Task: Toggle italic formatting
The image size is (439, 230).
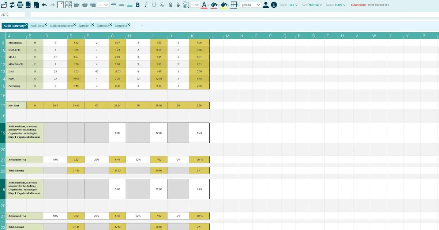Action: click(x=146, y=5)
